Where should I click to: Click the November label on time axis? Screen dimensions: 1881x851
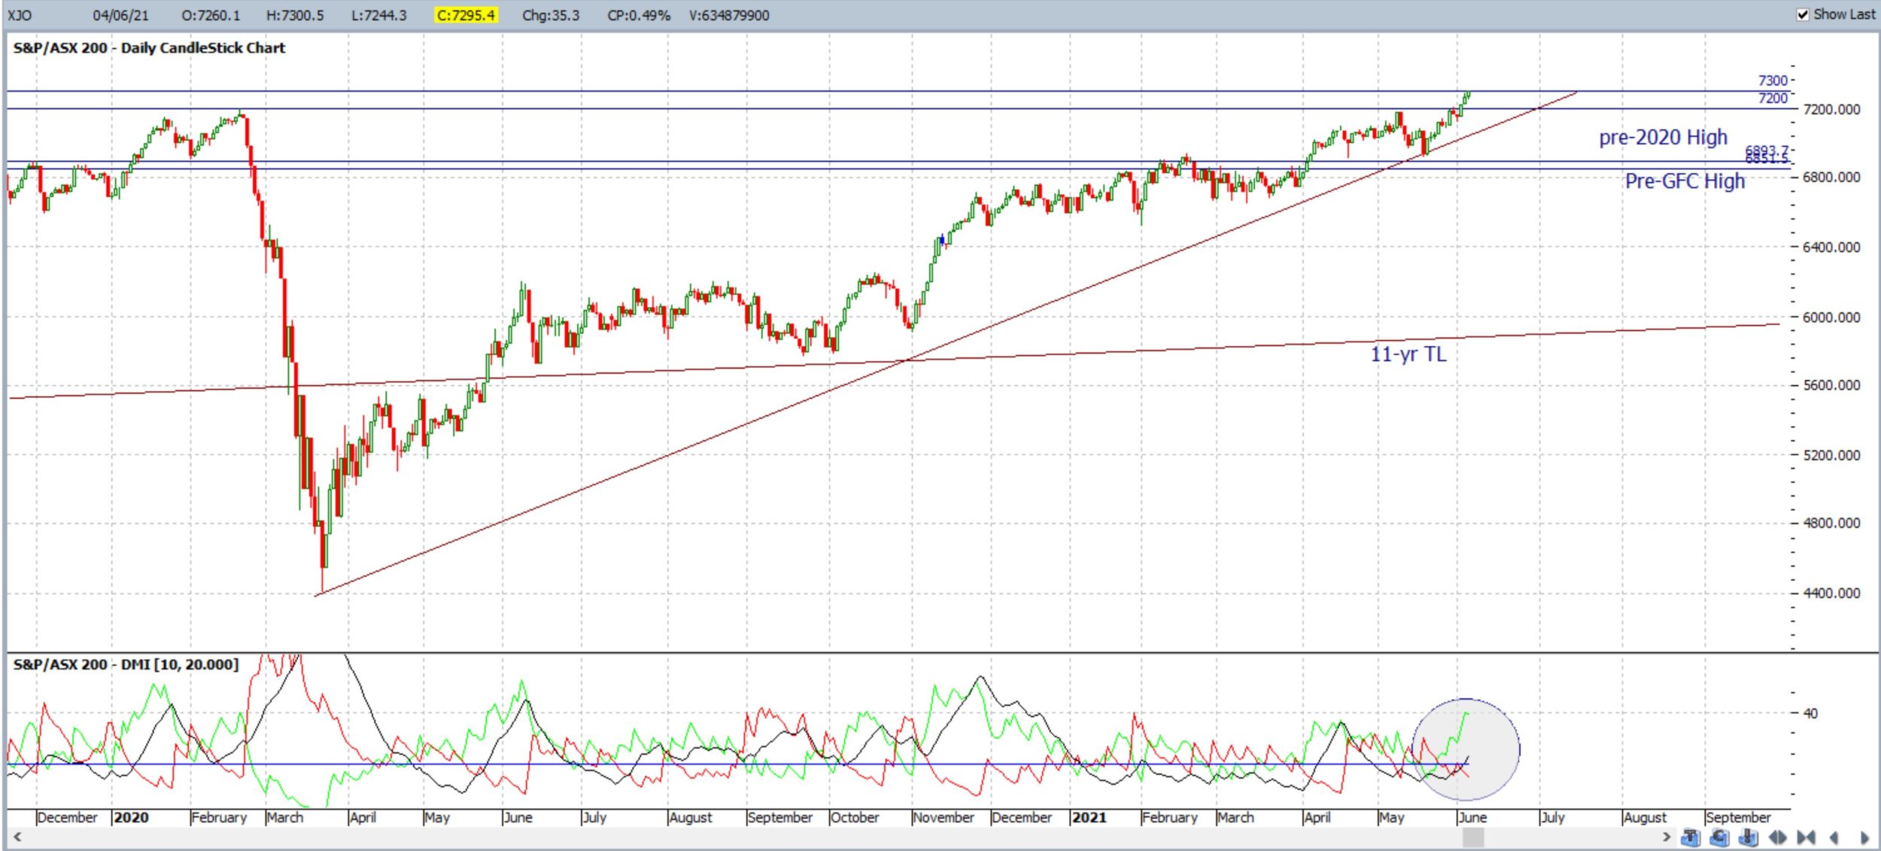point(944,817)
